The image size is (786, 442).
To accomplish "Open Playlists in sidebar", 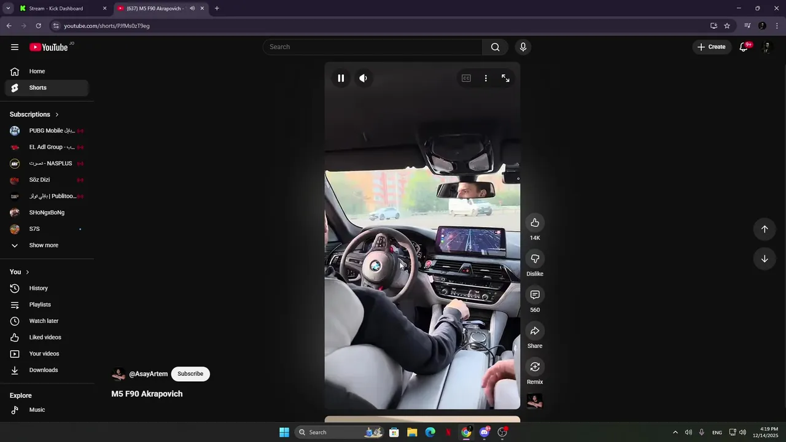I will click(x=47, y=304).
